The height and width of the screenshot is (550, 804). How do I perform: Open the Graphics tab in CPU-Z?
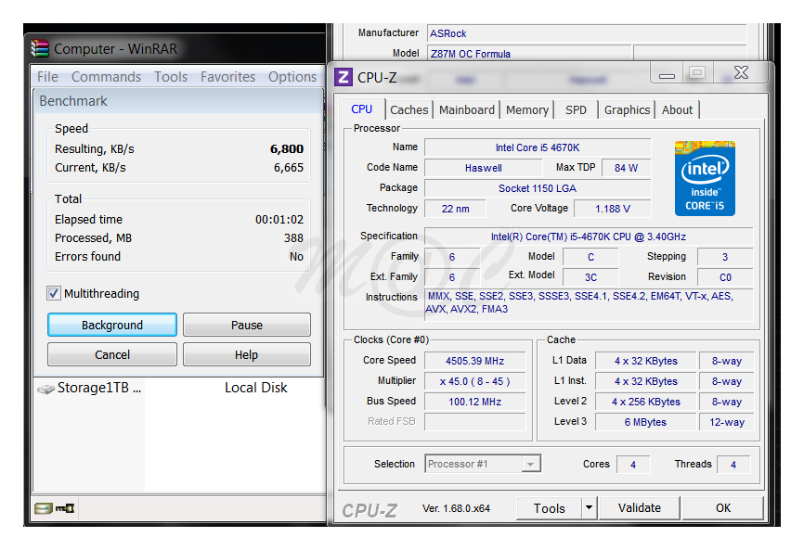click(x=627, y=109)
